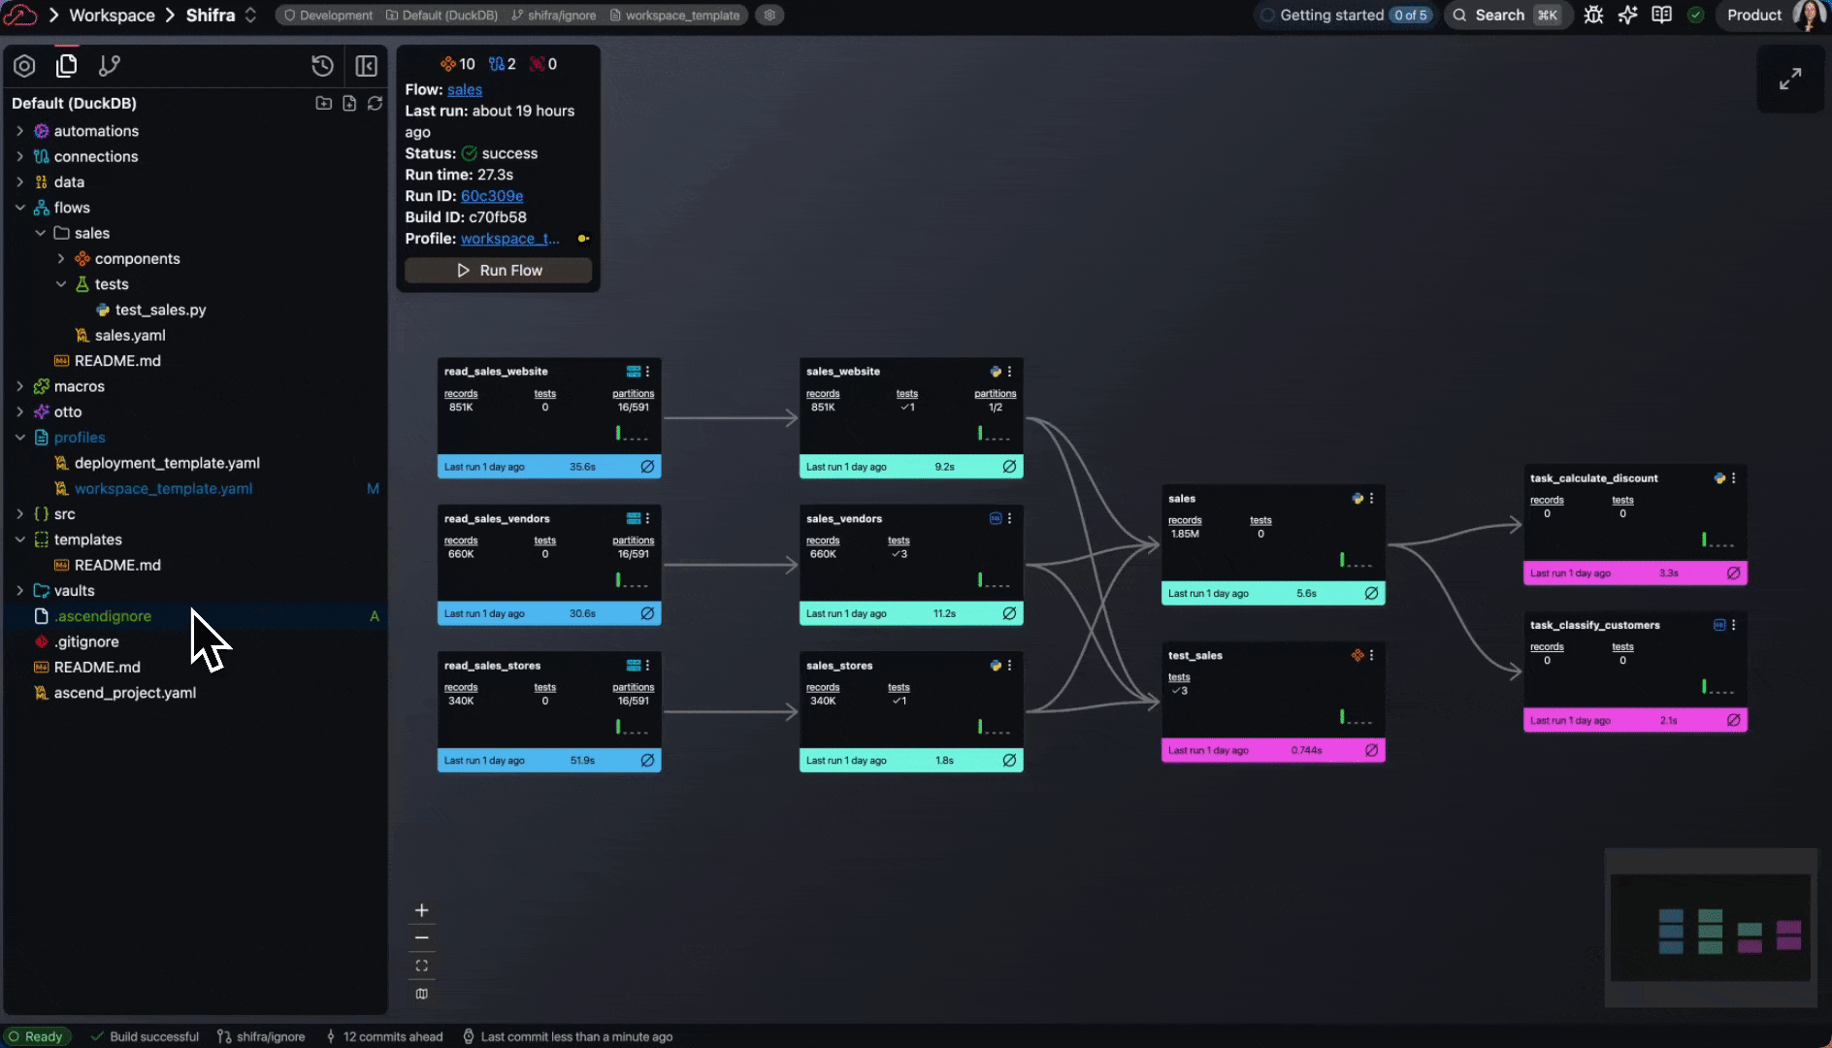Expand the flow graph to fullscreen

[1790, 79]
